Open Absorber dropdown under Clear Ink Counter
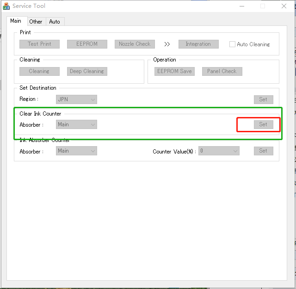Image resolution: width=296 pixels, height=289 pixels. (76, 124)
